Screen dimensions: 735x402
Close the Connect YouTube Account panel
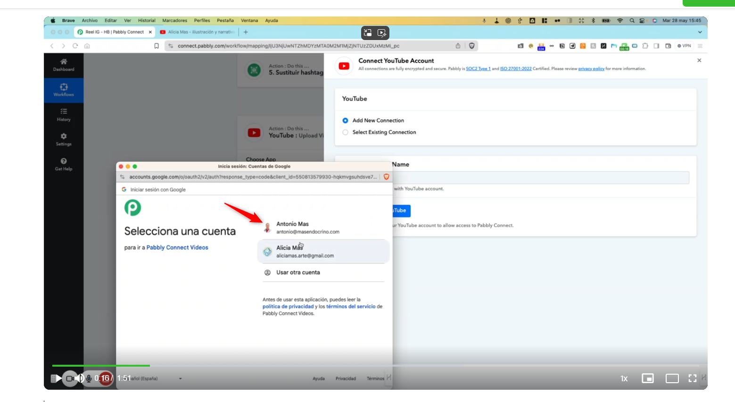[699, 60]
